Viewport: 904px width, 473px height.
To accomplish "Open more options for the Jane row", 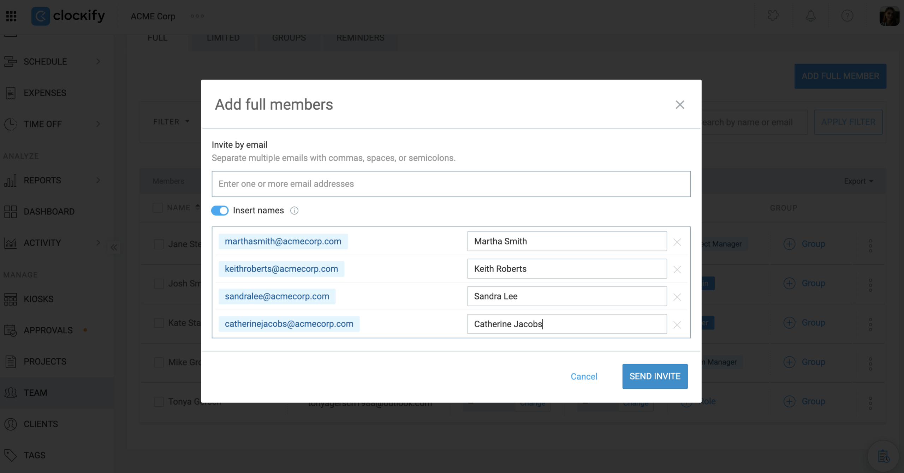I will (x=870, y=246).
